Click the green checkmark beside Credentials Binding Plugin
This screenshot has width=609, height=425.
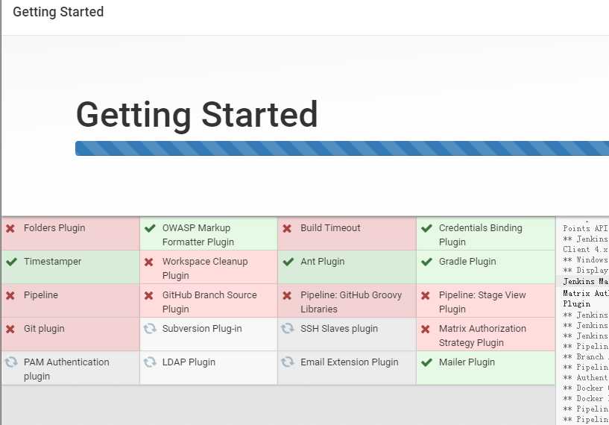tap(426, 228)
